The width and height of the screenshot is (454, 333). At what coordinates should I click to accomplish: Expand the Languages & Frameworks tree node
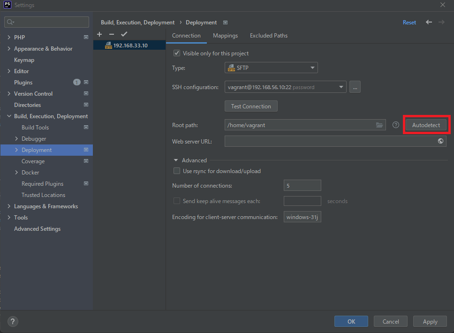pos(9,206)
